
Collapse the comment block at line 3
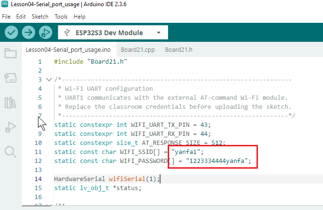pyautogui.click(x=49, y=79)
